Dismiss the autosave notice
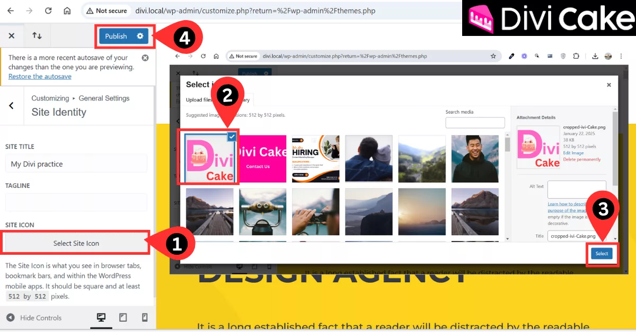The image size is (636, 333). click(145, 58)
